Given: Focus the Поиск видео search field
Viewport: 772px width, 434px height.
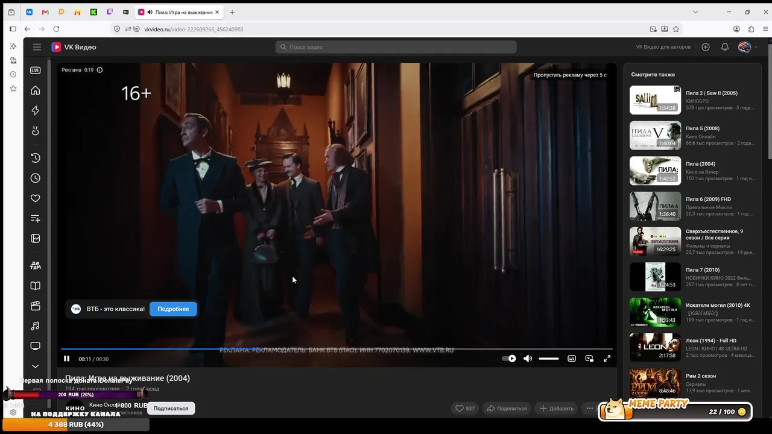Looking at the screenshot, I should [x=396, y=47].
